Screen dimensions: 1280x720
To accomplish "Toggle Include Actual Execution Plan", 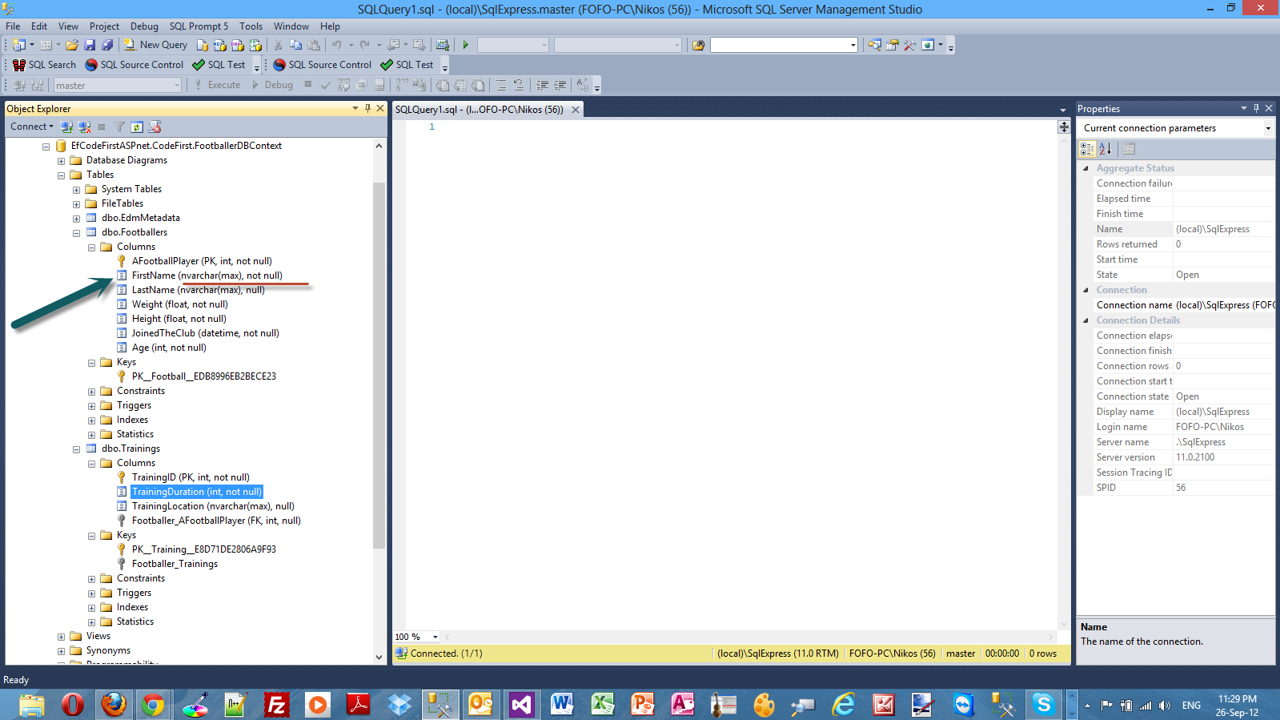I will point(402,85).
